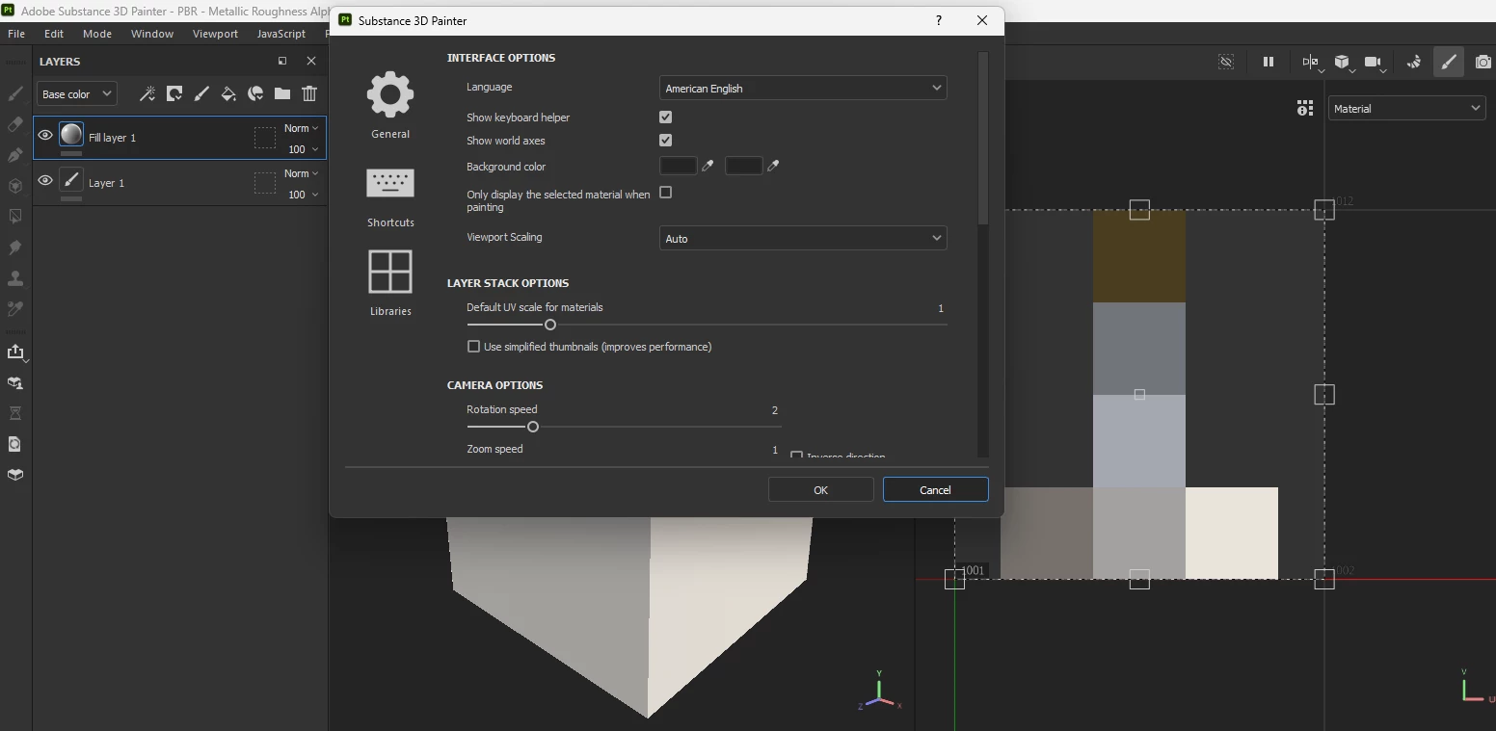Screen dimensions: 1496x731
Task: Open the Viewport menu
Action: click(215, 34)
